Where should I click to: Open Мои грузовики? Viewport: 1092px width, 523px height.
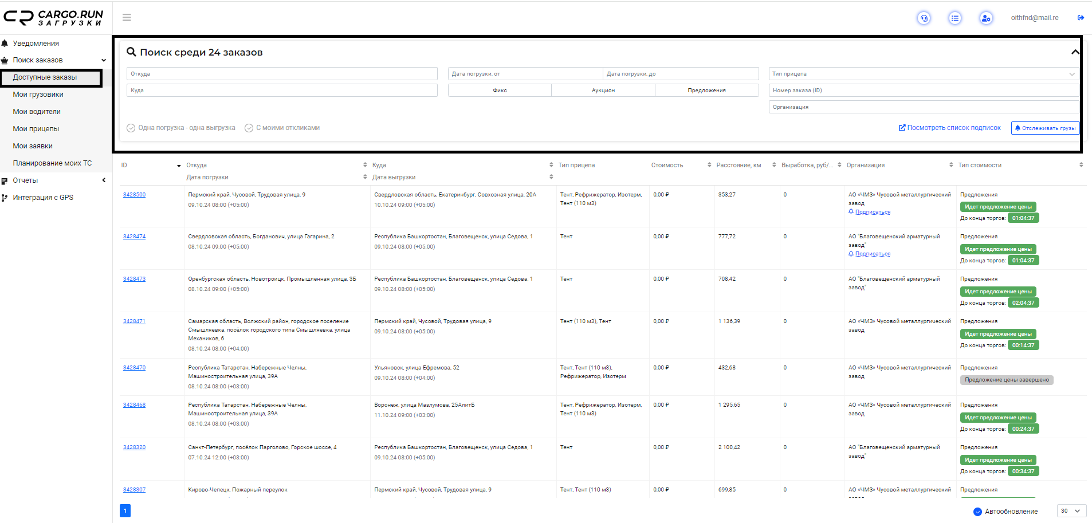(x=38, y=95)
